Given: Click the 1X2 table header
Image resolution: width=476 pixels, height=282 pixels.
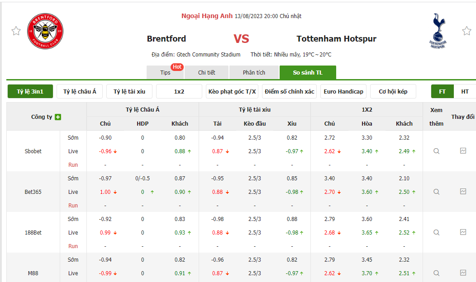Looking at the screenshot, I should pyautogui.click(x=367, y=109).
